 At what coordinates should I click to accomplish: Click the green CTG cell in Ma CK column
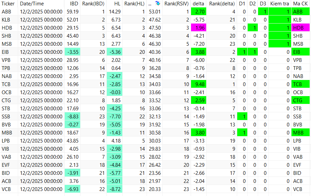click(x=301, y=101)
